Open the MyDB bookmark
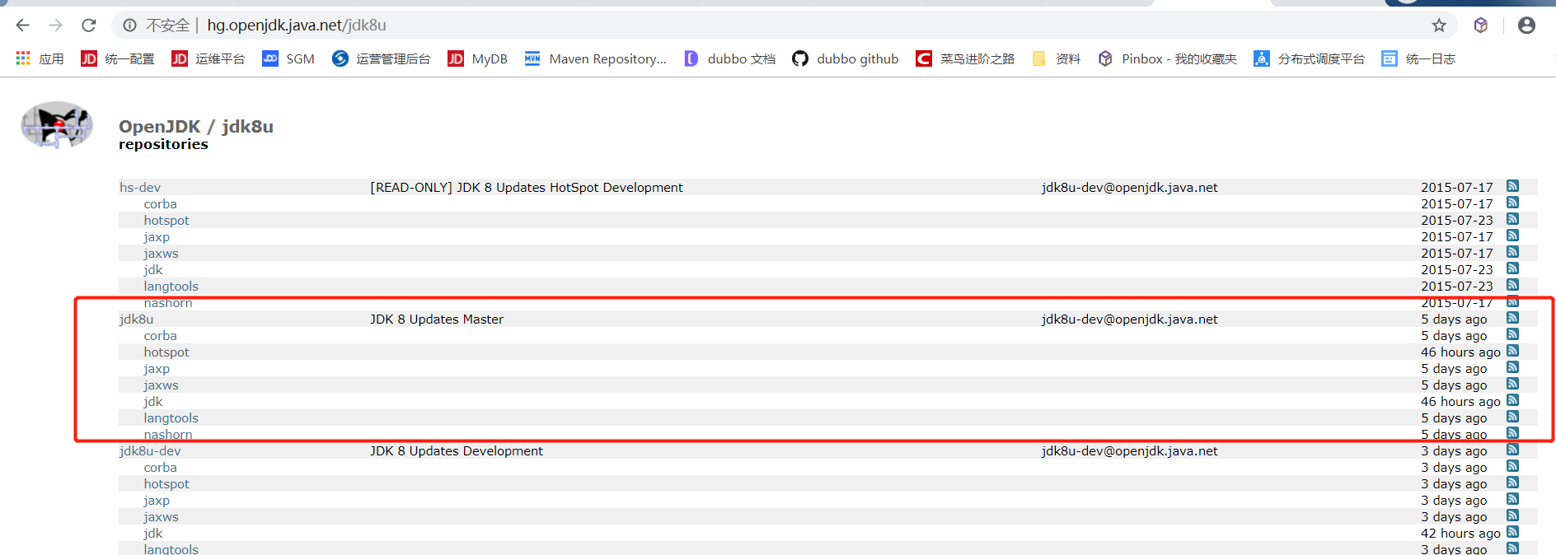 tap(477, 58)
